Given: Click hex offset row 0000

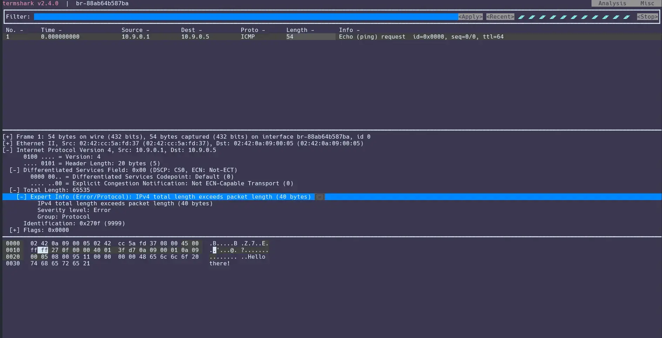Looking at the screenshot, I should (13, 244).
